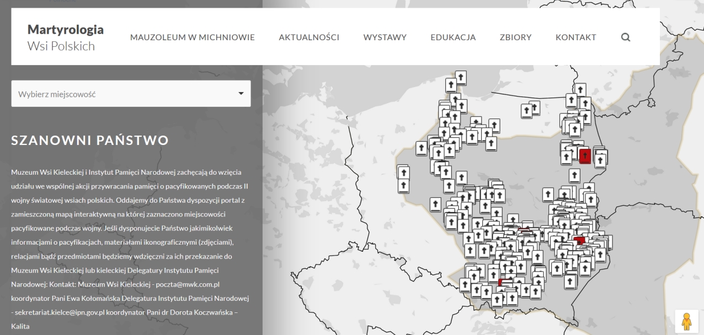The image size is (704, 335).
Task: Open Mauzoleum w Michniowie menu
Action: click(192, 37)
